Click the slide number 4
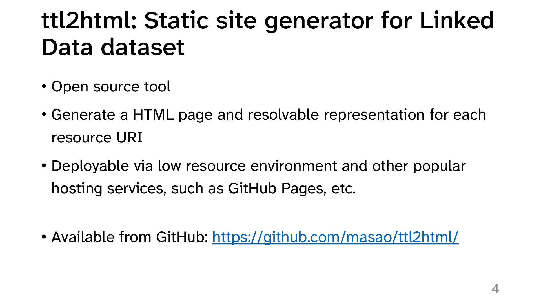The image size is (541, 304). click(x=495, y=289)
